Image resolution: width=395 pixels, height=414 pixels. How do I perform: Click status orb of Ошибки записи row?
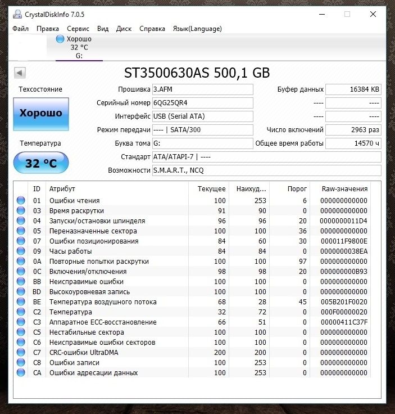(21, 362)
